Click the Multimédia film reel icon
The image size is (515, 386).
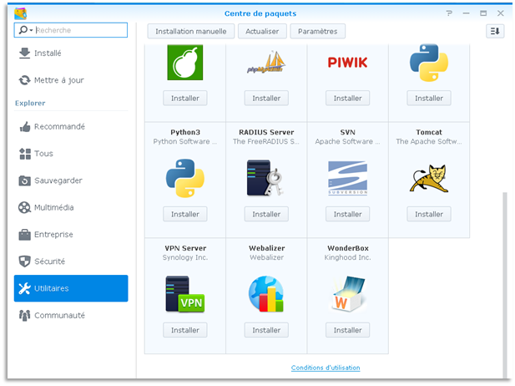pyautogui.click(x=25, y=207)
